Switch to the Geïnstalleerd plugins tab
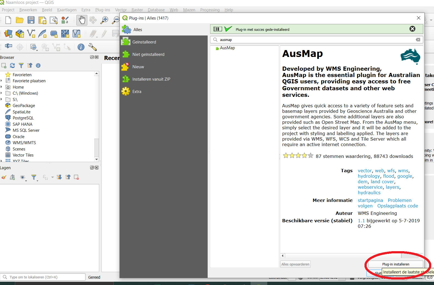Viewport: 434px width, 285px height. (x=144, y=42)
